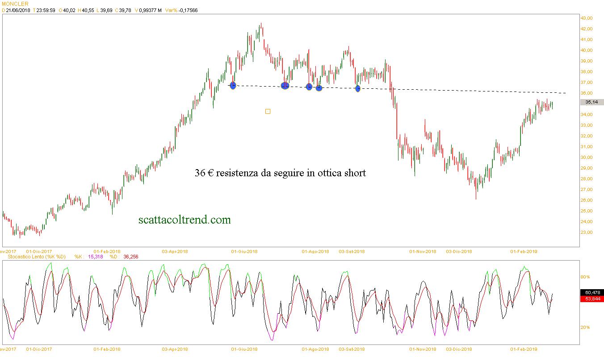The height and width of the screenshot is (357, 604).
Task: Click 01-Giu-2018 date on price chart axis
Action: [244, 251]
